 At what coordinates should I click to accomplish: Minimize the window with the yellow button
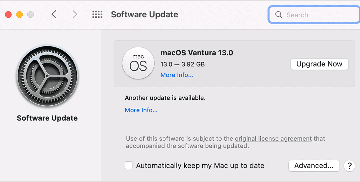tap(19, 15)
